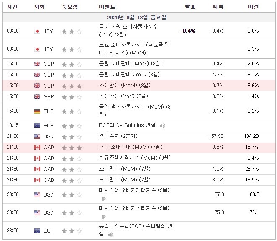This screenshot has width=277, height=241.
Task: Click the preliminary P icon under 소비자기대지수
Action: click(x=104, y=200)
